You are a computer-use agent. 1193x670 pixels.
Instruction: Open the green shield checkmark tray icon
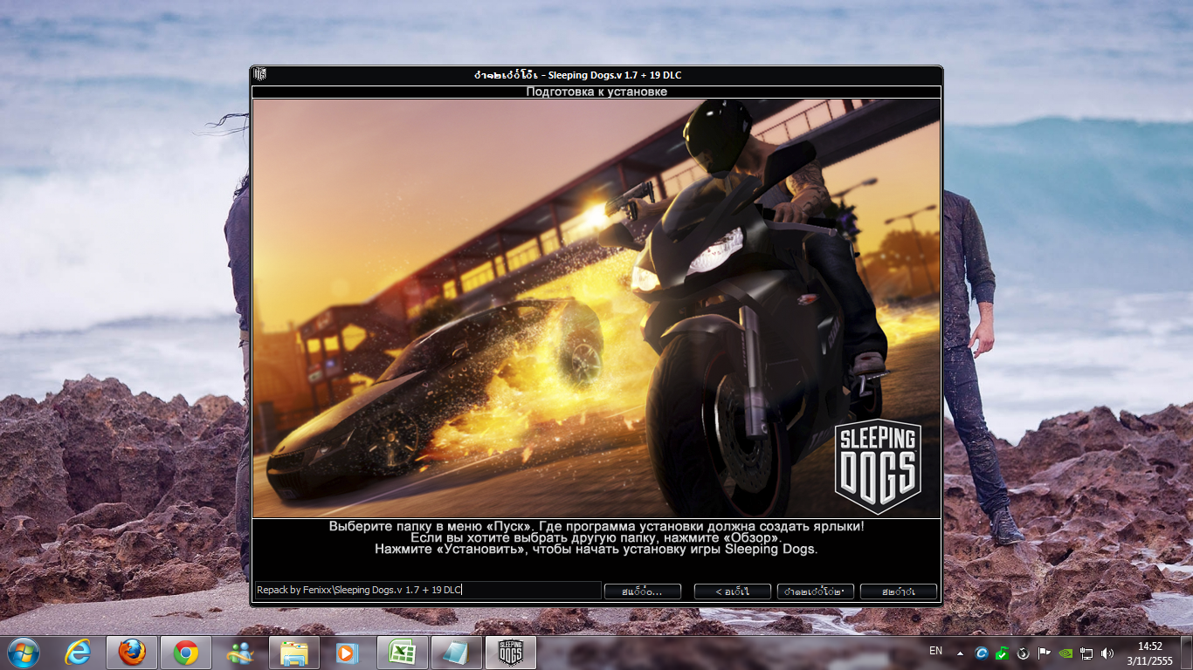(1003, 653)
